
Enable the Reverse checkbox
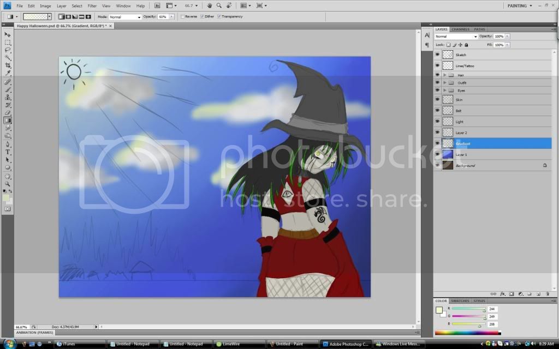[182, 17]
